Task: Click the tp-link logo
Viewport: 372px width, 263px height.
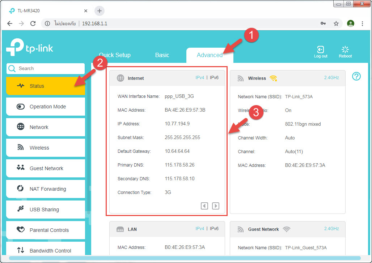Action: [30, 47]
